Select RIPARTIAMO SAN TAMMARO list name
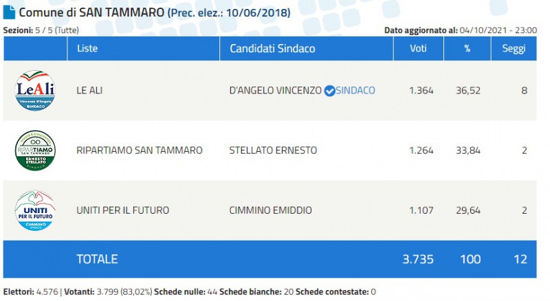 (140, 150)
